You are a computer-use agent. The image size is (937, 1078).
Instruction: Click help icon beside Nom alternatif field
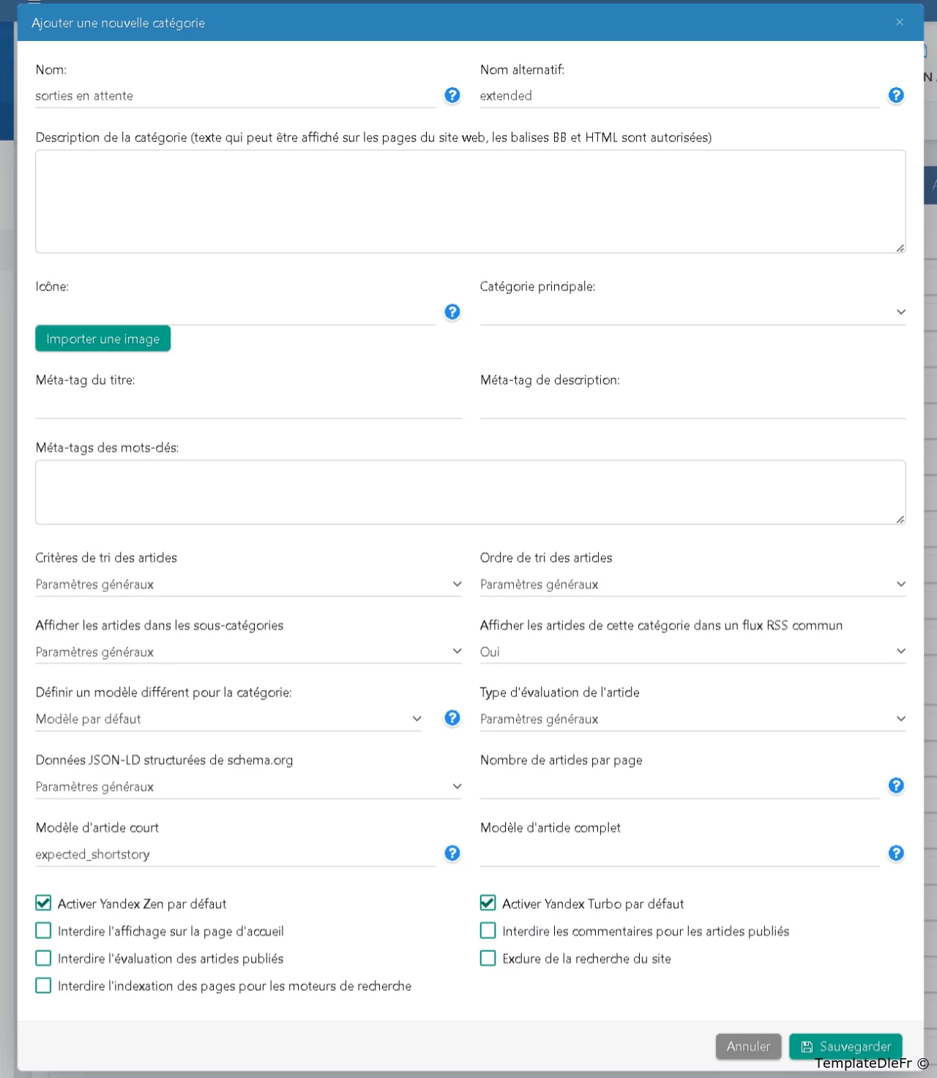[896, 95]
